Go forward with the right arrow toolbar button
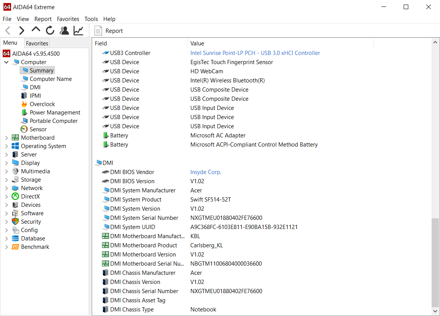Screen dimensions: 440x316 pos(22,30)
